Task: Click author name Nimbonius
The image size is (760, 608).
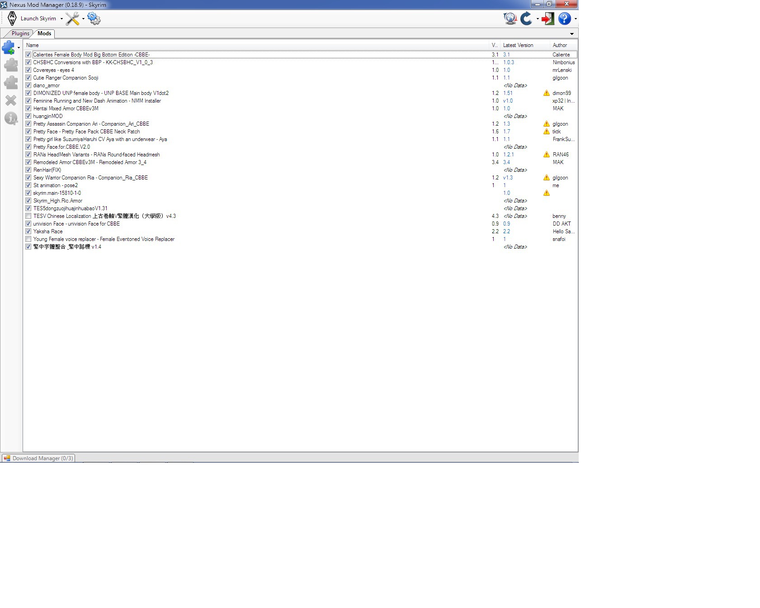Action: click(x=563, y=62)
